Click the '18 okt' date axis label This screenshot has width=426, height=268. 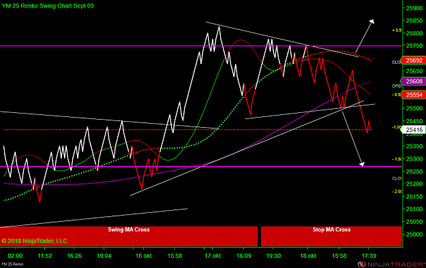coord(308,256)
